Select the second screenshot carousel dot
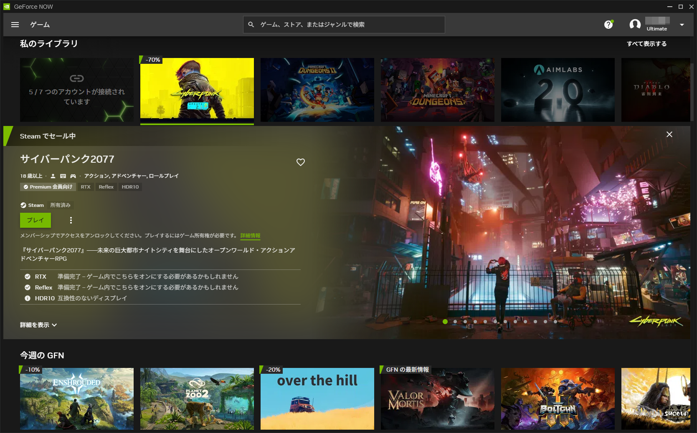The height and width of the screenshot is (433, 697). tap(455, 322)
